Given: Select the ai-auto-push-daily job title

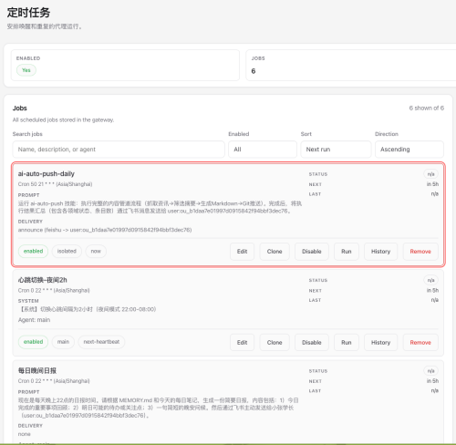Looking at the screenshot, I should 47,173.
